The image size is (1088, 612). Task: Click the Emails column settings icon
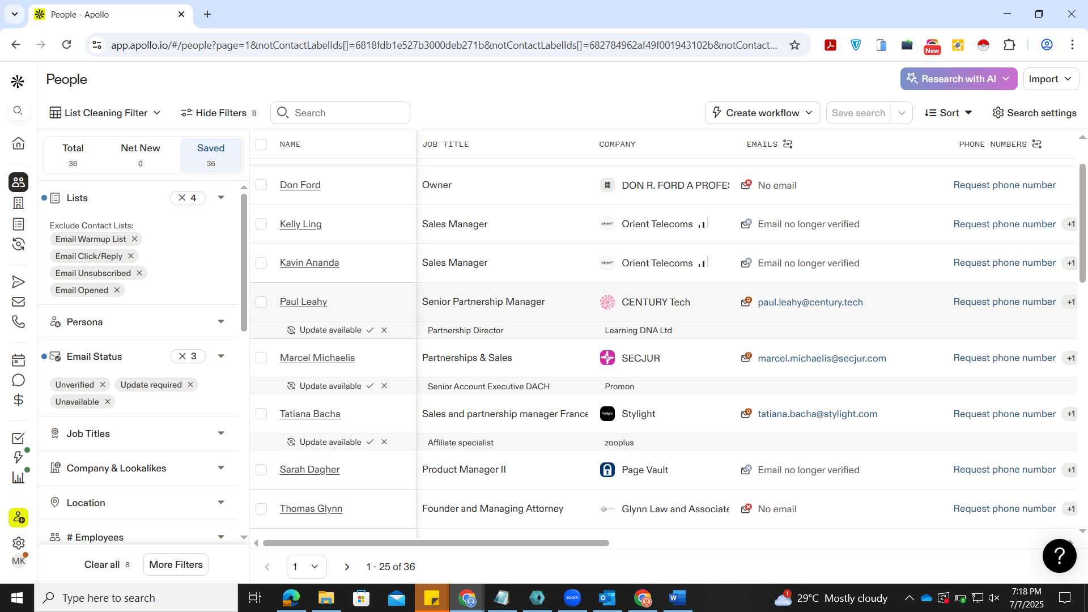[x=788, y=144]
